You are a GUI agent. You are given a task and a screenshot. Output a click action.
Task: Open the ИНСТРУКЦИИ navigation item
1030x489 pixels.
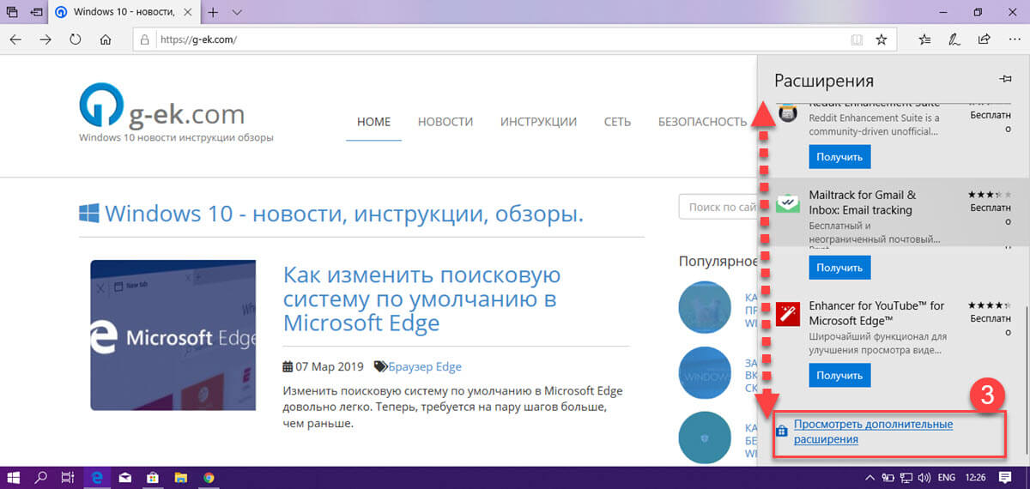click(538, 122)
